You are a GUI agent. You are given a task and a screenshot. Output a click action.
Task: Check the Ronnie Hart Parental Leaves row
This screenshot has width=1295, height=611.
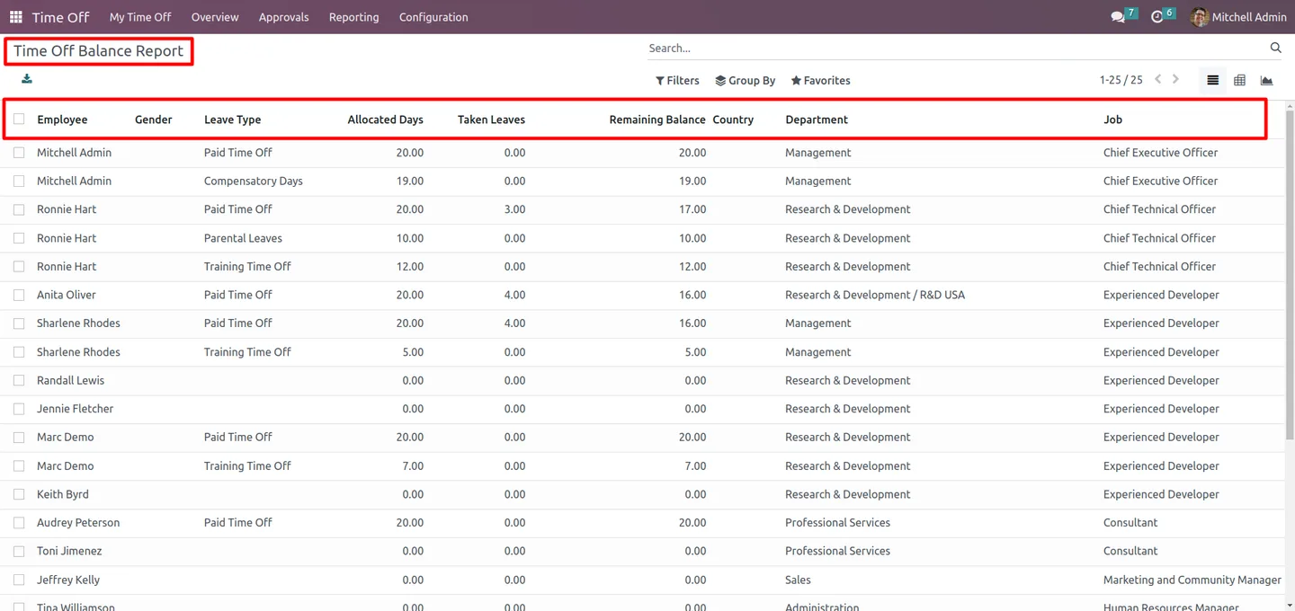tap(19, 238)
